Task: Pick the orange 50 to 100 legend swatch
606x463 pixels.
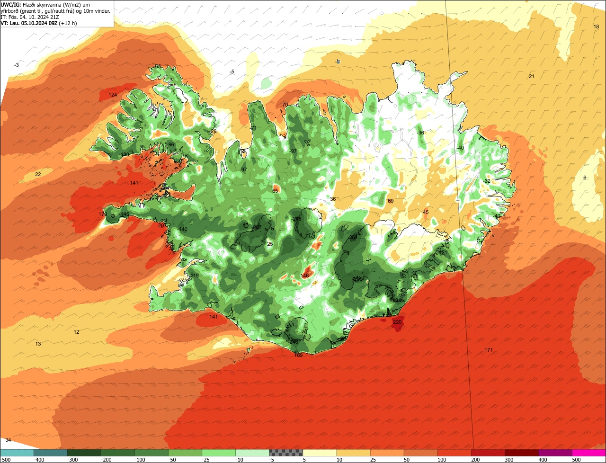Action: coord(420,453)
